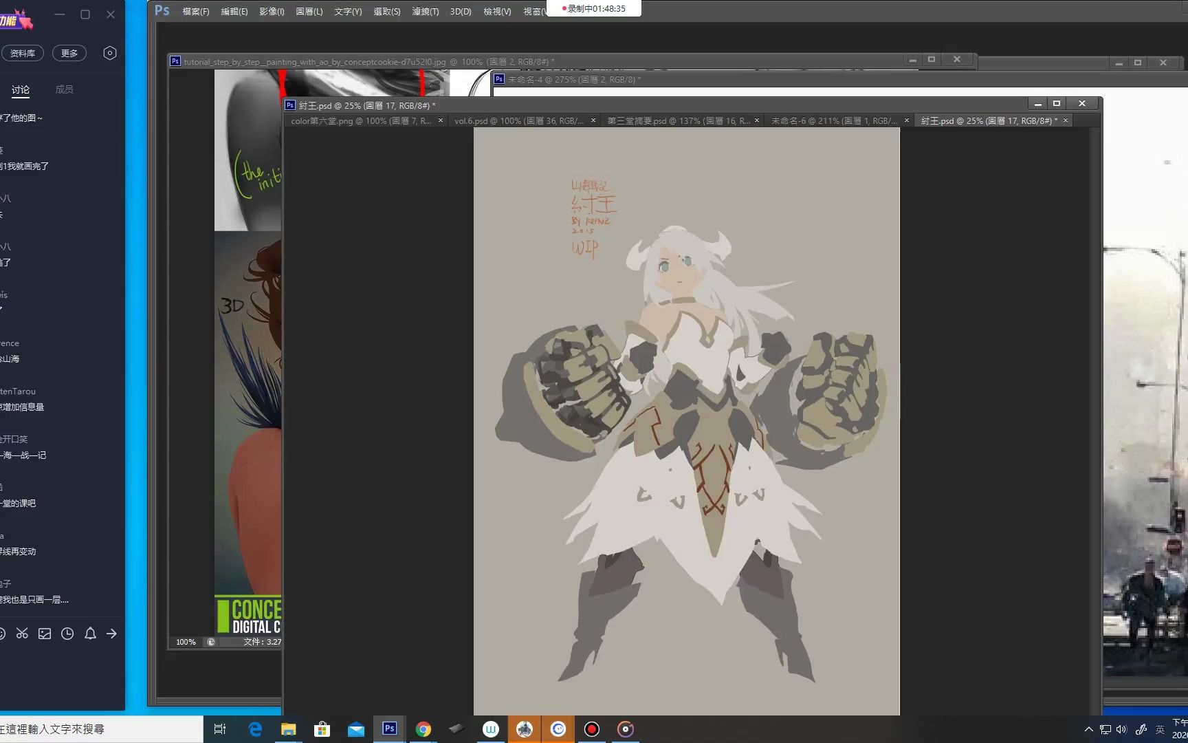Screen dimensions: 1188x743
Task: Open the 編輯(E) menu
Action: pyautogui.click(x=234, y=12)
